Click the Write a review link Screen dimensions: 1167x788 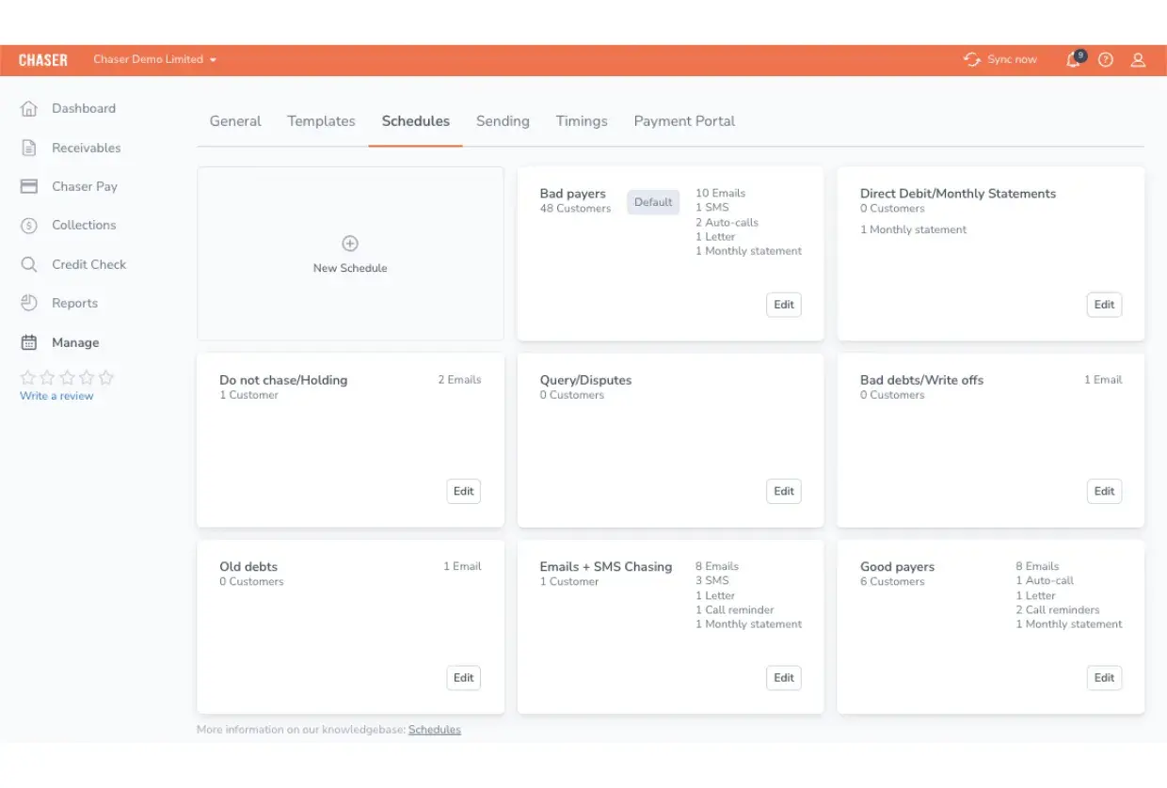click(x=56, y=396)
